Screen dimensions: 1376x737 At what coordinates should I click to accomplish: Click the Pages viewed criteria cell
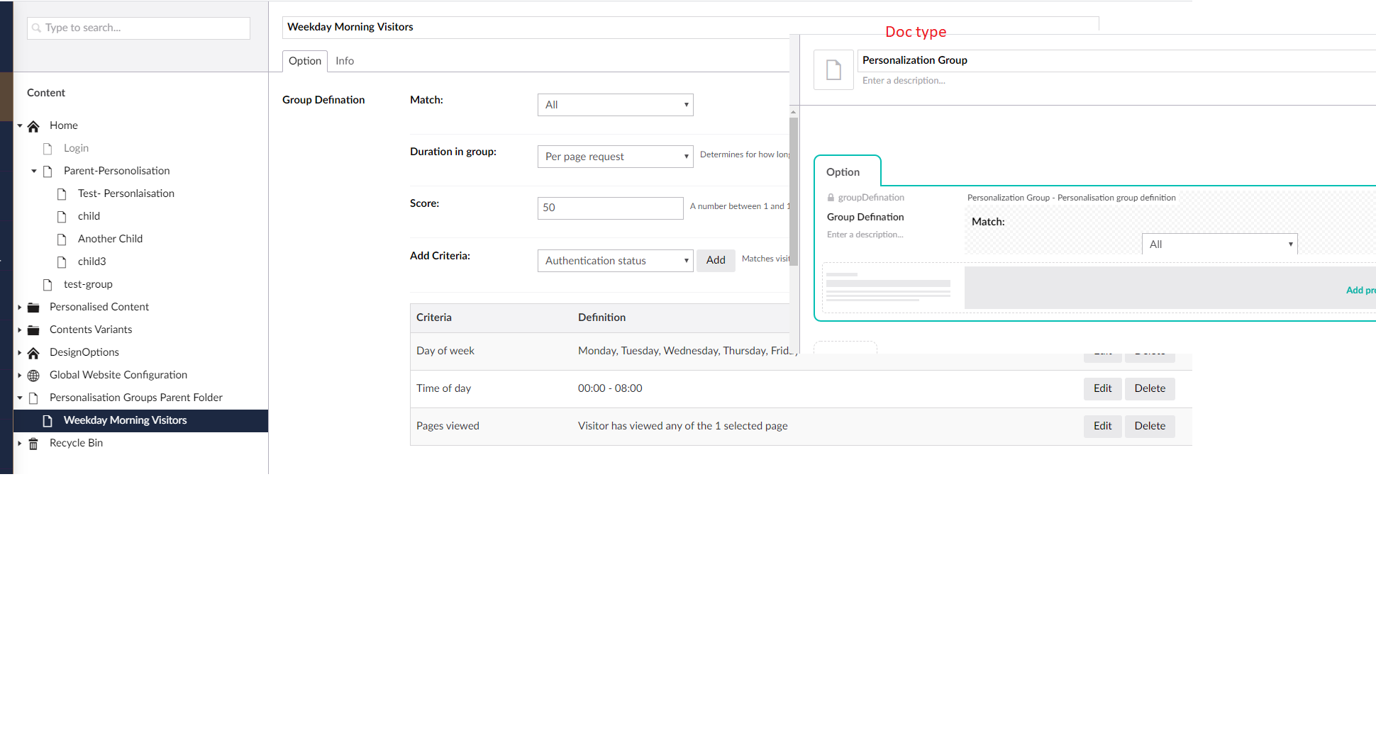pos(448,426)
